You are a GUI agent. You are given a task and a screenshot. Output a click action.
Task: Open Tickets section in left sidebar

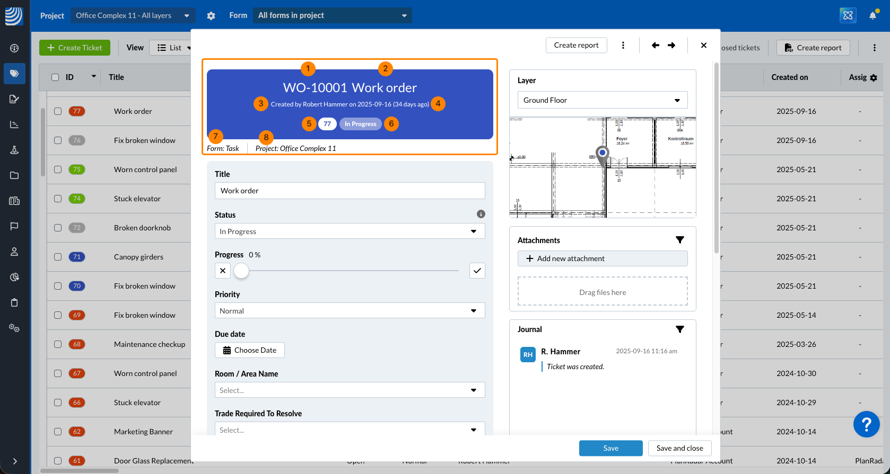14,74
